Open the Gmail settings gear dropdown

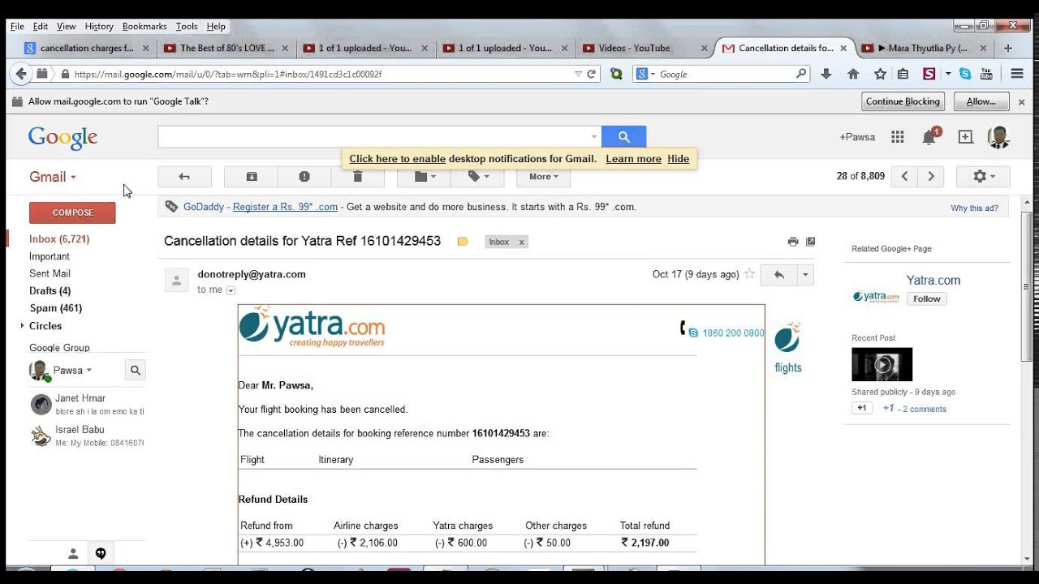coord(983,176)
